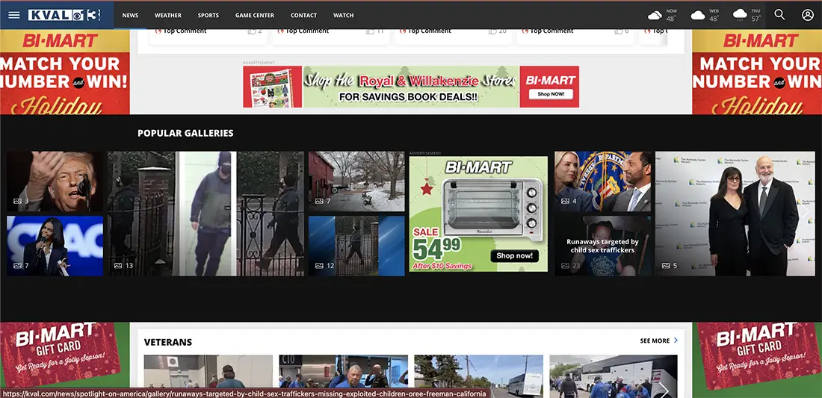Click the Bi-Mart toaster oven sale ad
The image size is (822, 398).
tap(478, 214)
